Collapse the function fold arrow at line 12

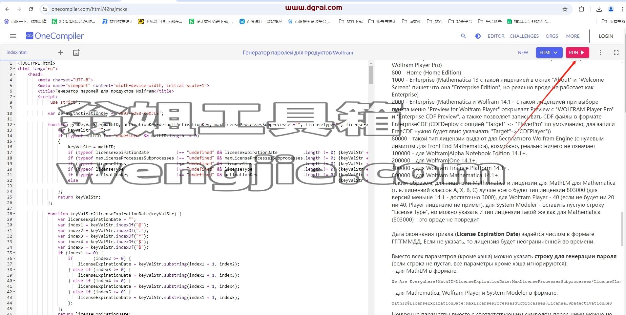pyautogui.click(x=14, y=125)
